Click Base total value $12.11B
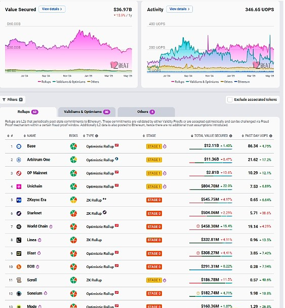 pyautogui.click(x=212, y=146)
